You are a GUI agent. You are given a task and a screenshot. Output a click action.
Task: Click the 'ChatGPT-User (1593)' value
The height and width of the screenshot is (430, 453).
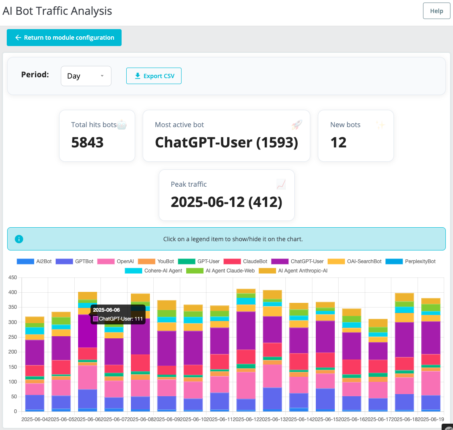click(226, 142)
